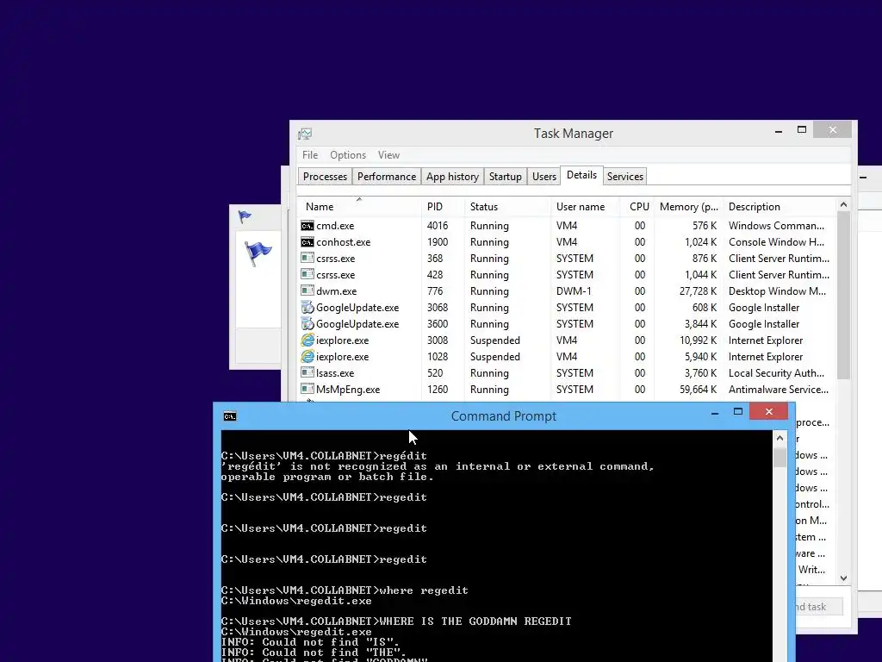Click the Task Manager title bar icon
This screenshot has height=662, width=882.
coord(305,134)
